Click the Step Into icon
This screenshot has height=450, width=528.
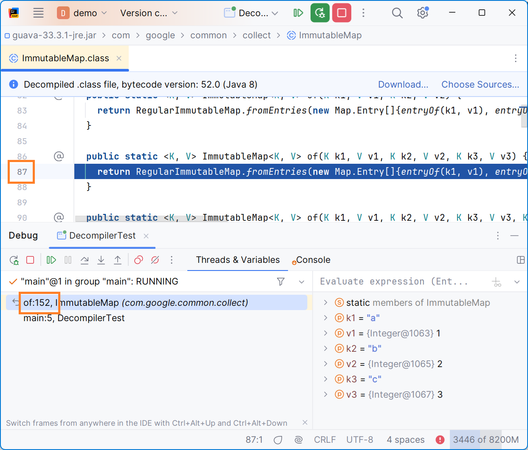101,260
